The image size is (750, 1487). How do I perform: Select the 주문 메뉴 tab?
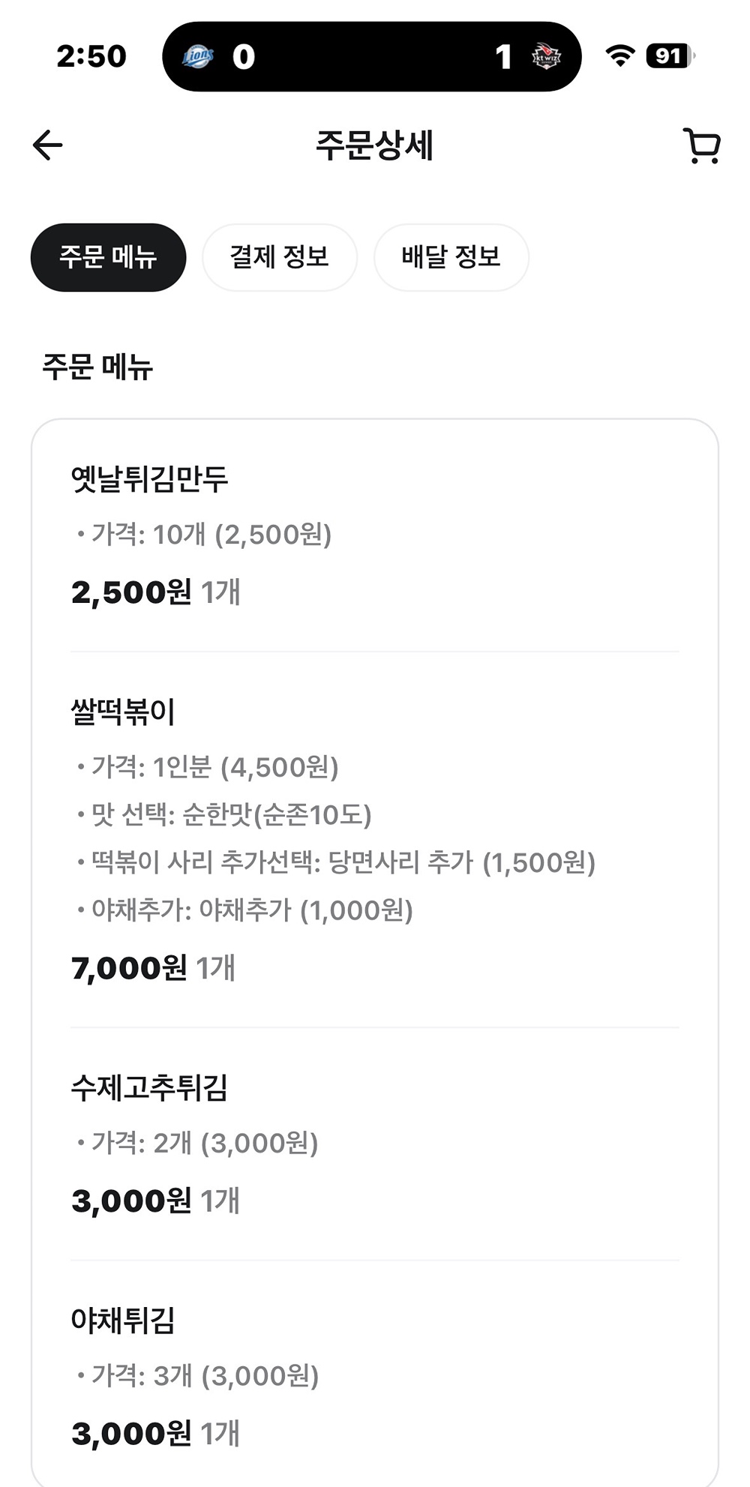coord(108,257)
